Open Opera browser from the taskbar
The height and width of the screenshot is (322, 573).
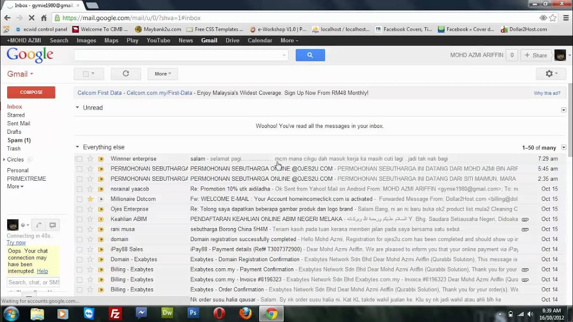click(219, 314)
